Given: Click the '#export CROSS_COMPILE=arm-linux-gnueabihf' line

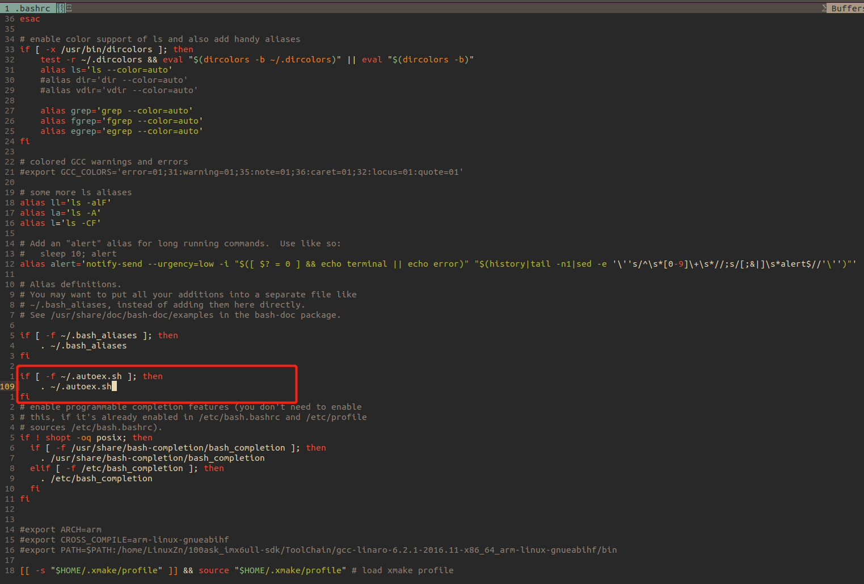Looking at the screenshot, I should pyautogui.click(x=124, y=540).
